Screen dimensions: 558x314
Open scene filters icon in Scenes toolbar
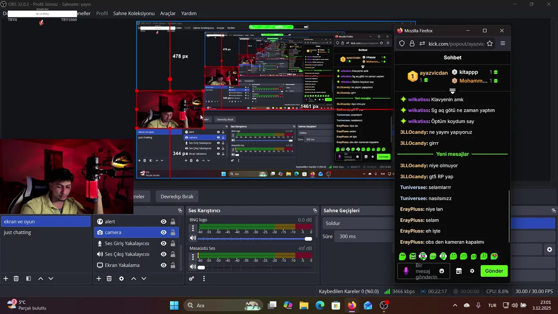coord(28,278)
